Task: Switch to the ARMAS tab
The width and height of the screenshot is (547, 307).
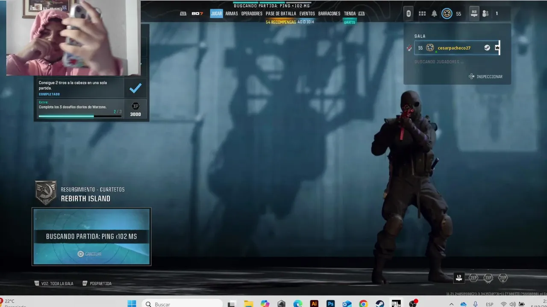Action: (232, 14)
